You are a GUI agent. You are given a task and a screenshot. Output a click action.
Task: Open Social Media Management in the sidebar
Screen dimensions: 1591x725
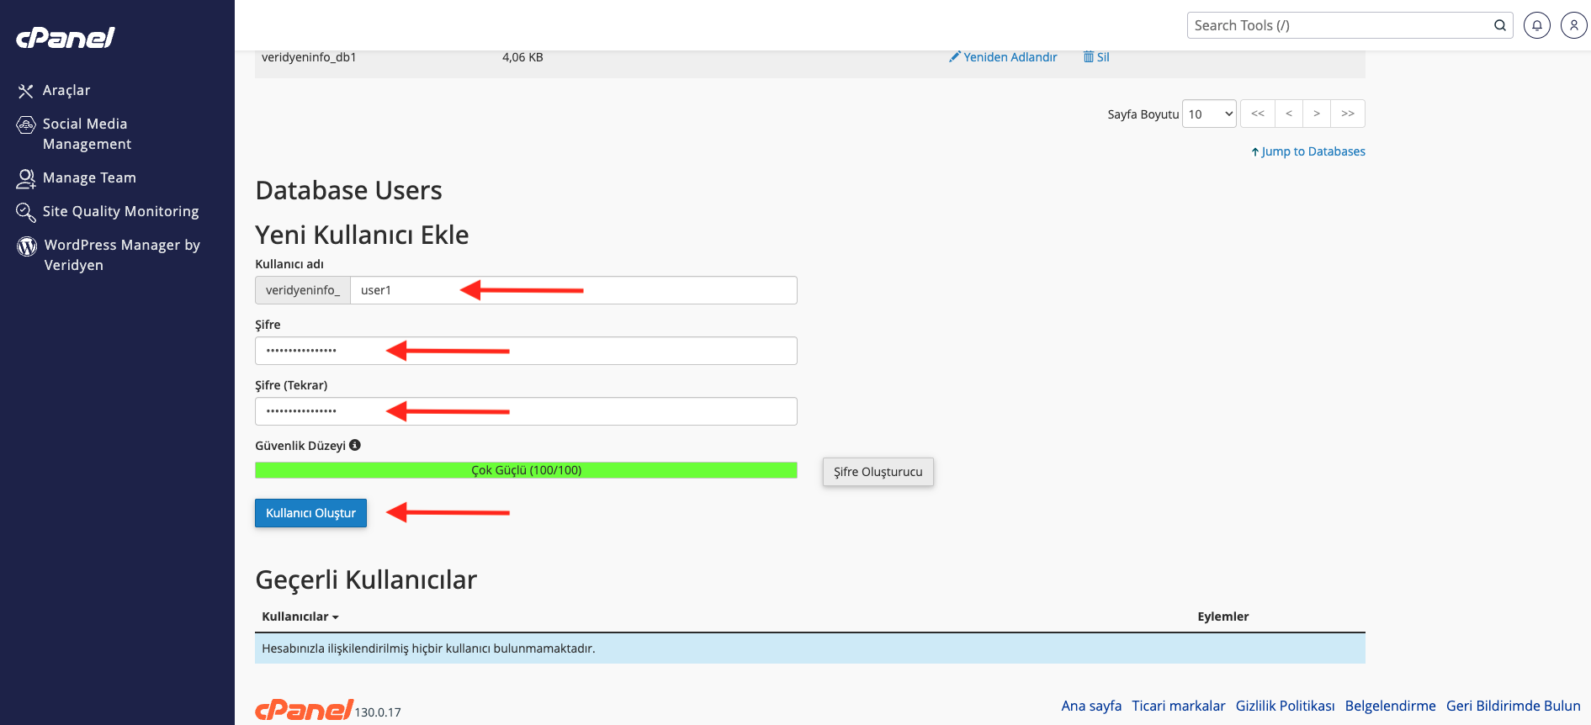pos(86,134)
